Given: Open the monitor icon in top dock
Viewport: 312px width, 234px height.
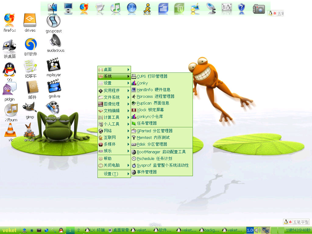Looking at the screenshot, I should tap(68, 8).
